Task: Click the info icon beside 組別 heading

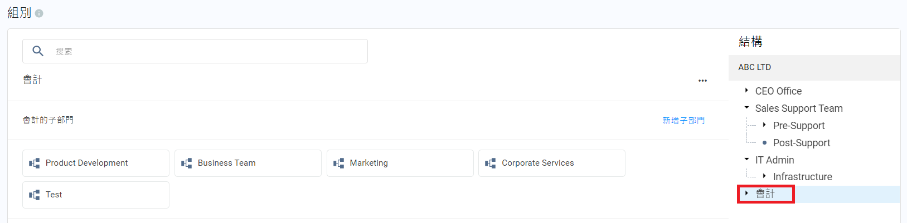Action: coord(39,13)
